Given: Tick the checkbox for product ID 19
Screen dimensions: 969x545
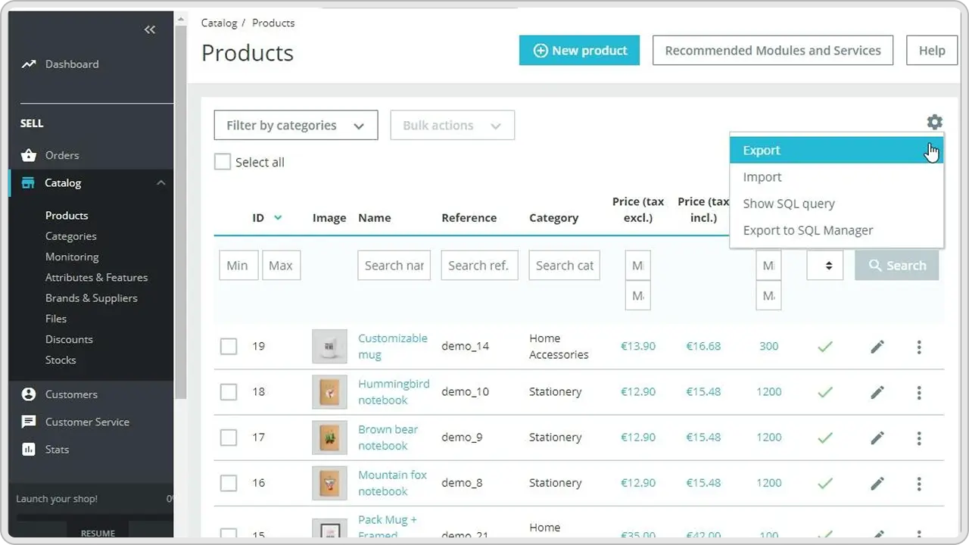Looking at the screenshot, I should (229, 347).
